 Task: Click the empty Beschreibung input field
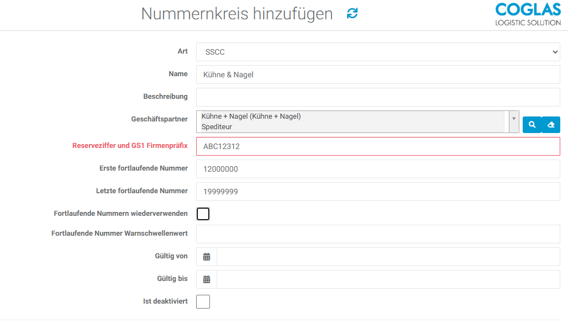(378, 97)
